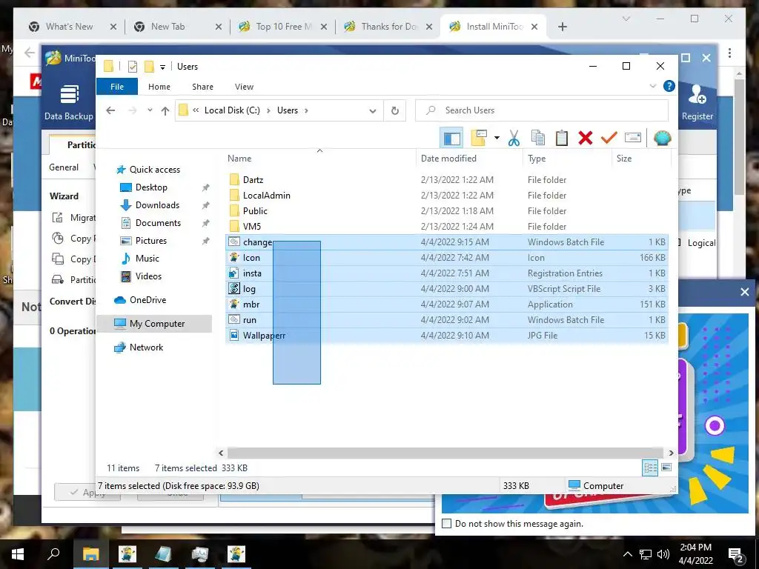Open a new Chrome tab with plus
Viewport: 759px width, 569px height.
pos(562,27)
